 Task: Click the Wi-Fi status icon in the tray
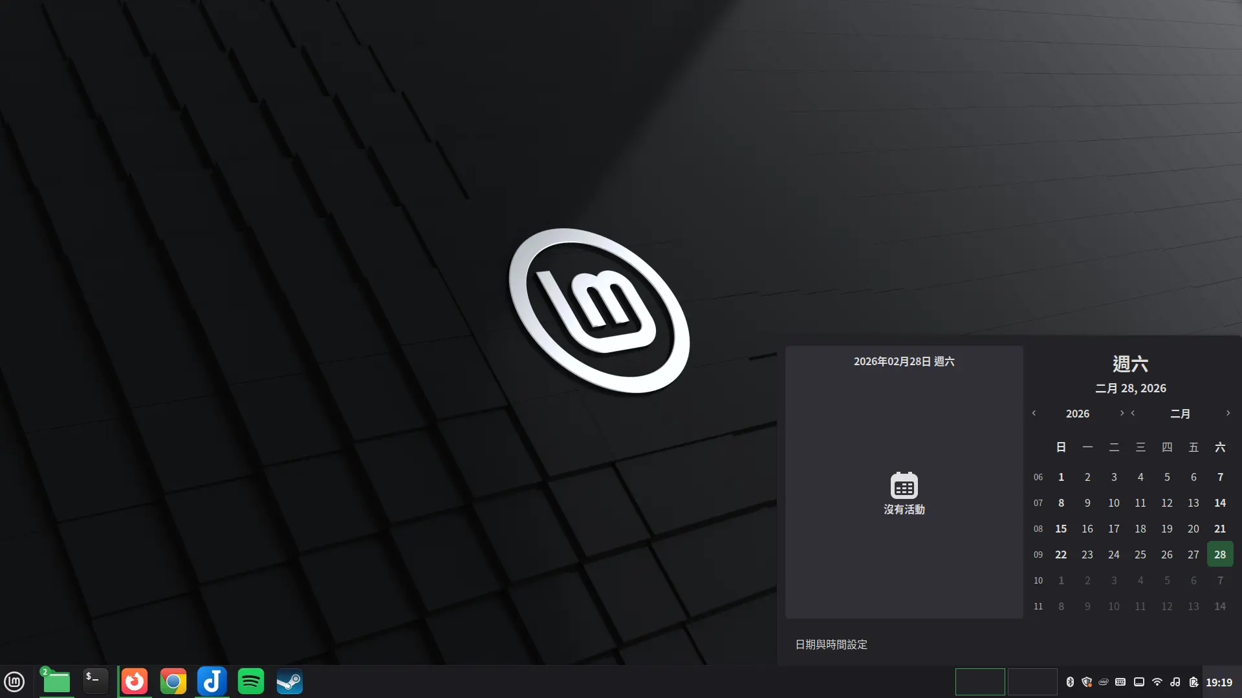(1157, 682)
